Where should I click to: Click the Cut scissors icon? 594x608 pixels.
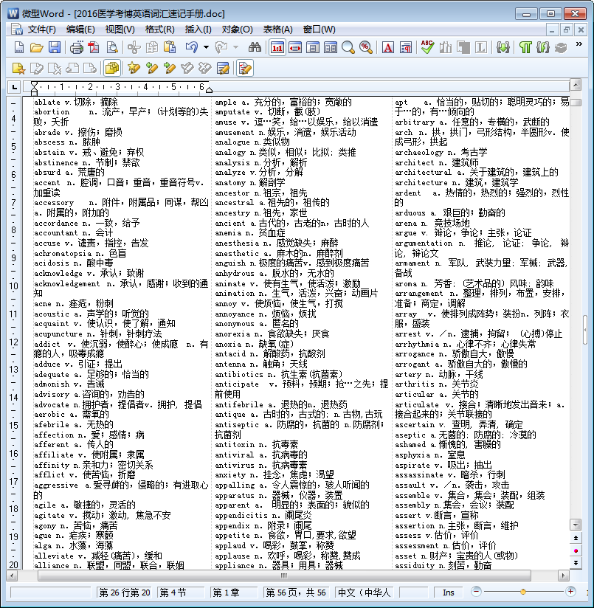point(134,47)
